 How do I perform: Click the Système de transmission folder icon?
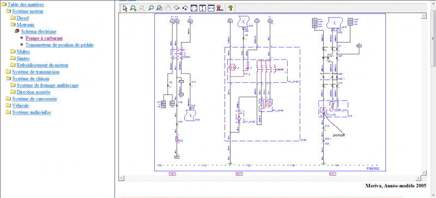point(8,71)
